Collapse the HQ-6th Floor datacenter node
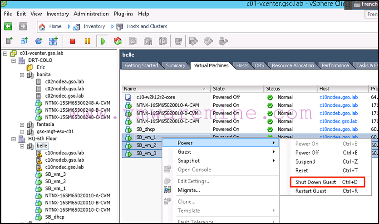Image resolution: width=379 pixels, height=224 pixels. tap(14, 139)
